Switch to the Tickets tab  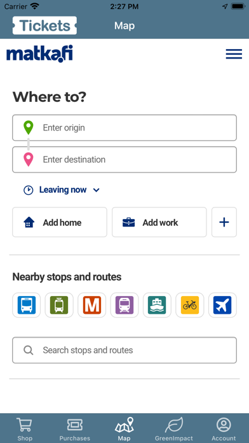click(x=44, y=25)
